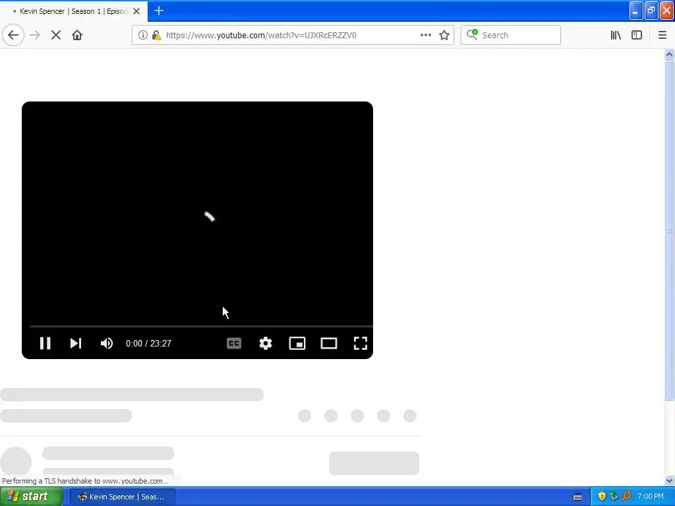Image resolution: width=675 pixels, height=506 pixels.
Task: Pause the video with the pause button
Action: (45, 343)
